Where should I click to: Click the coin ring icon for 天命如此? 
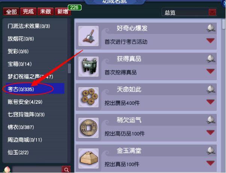point(88,97)
